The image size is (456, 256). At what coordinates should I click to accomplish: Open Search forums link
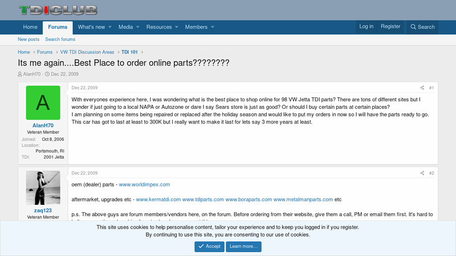(60, 39)
